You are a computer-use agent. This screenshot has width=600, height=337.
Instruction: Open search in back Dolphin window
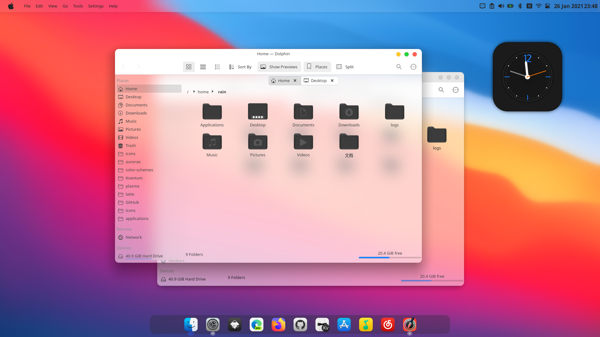pos(441,90)
